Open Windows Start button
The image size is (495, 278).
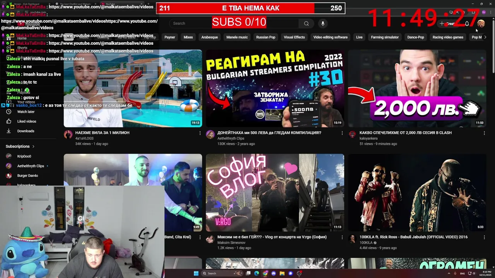pyautogui.click(x=196, y=273)
